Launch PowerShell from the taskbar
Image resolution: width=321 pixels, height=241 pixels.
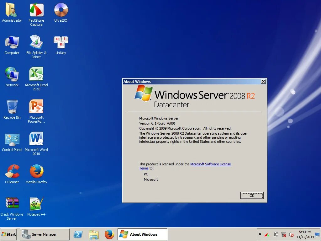[x=78, y=234]
